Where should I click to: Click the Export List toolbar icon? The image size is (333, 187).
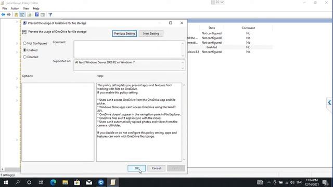(x=29, y=15)
